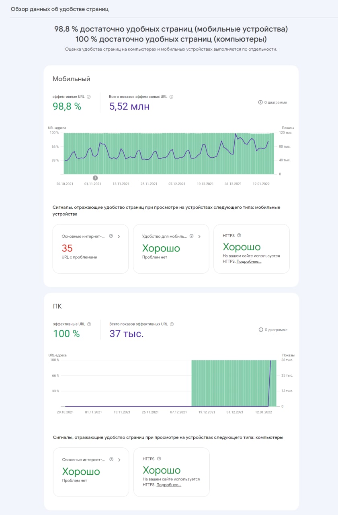Image resolution: width=338 pixels, height=515 pixels.
Task: Open 'Удобство для мобиль...' report via chevron
Action: point(199,237)
